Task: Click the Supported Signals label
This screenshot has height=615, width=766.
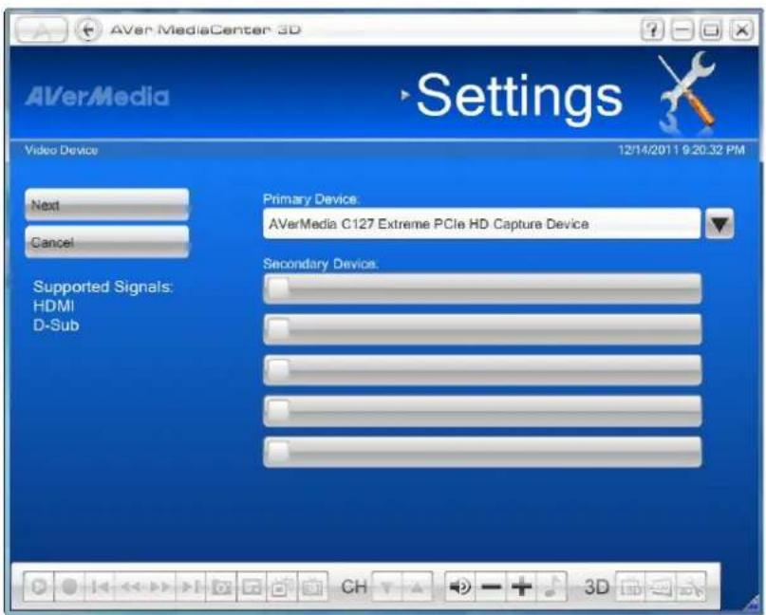Action: click(103, 287)
